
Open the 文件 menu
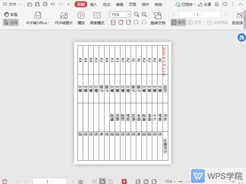12,4
